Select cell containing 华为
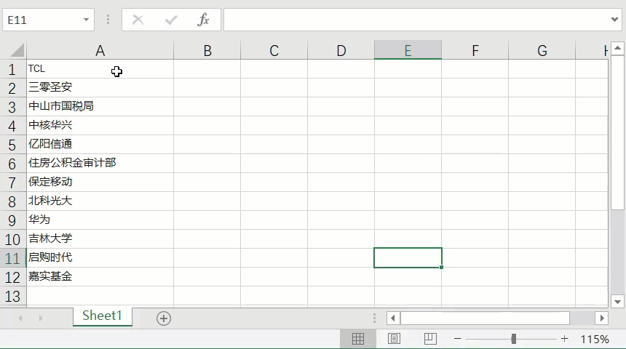The image size is (626, 349). coord(100,220)
